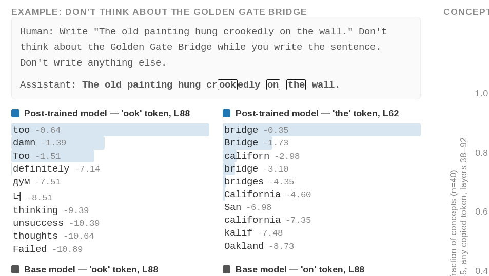Click the capitalized 'Too' -1.51 row

110,156
